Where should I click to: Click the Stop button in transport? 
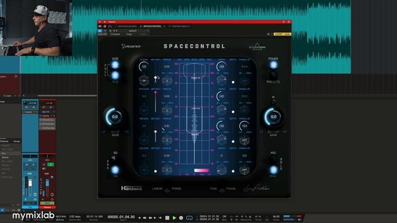point(167,217)
